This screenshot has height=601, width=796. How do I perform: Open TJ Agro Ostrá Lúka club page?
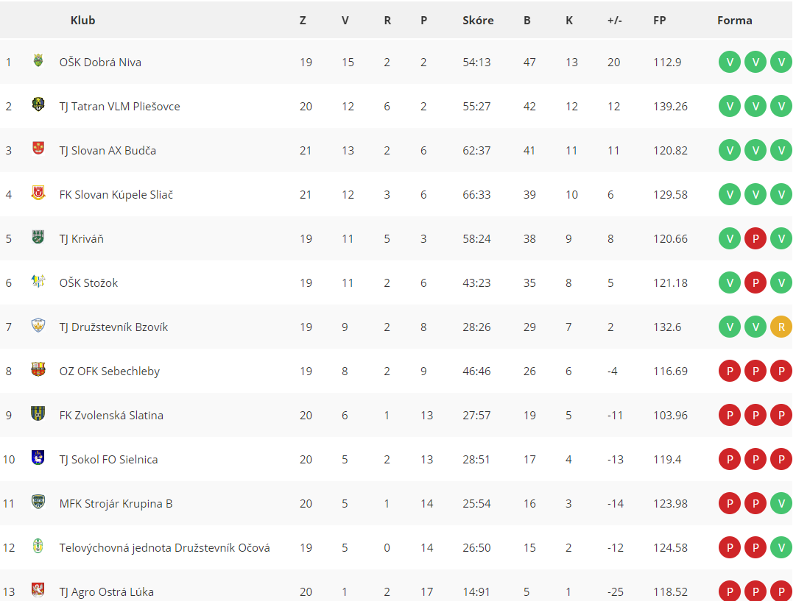click(x=107, y=592)
